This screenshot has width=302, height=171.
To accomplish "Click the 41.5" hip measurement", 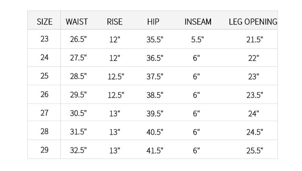I will tap(155, 150).
